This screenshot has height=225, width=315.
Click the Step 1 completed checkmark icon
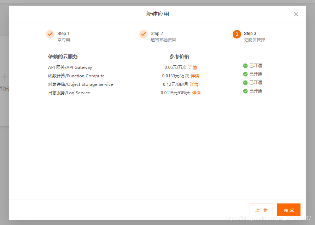pyautogui.click(x=50, y=34)
